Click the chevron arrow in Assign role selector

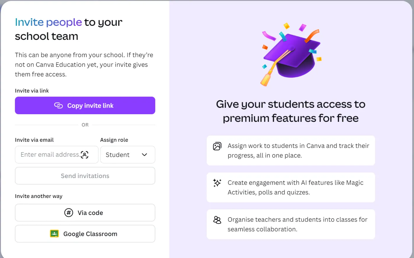coord(144,155)
